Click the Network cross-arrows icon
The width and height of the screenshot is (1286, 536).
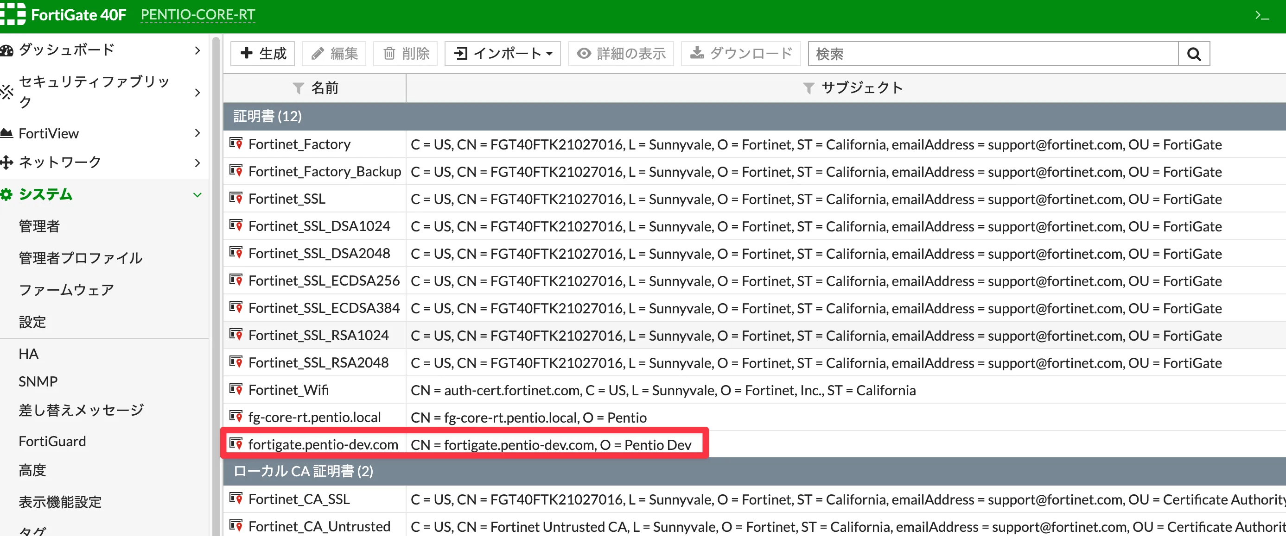click(6, 162)
